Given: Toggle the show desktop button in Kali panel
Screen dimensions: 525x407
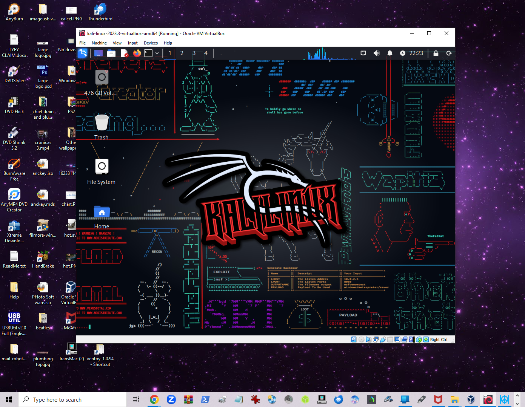Looking at the screenshot, I should [99, 53].
